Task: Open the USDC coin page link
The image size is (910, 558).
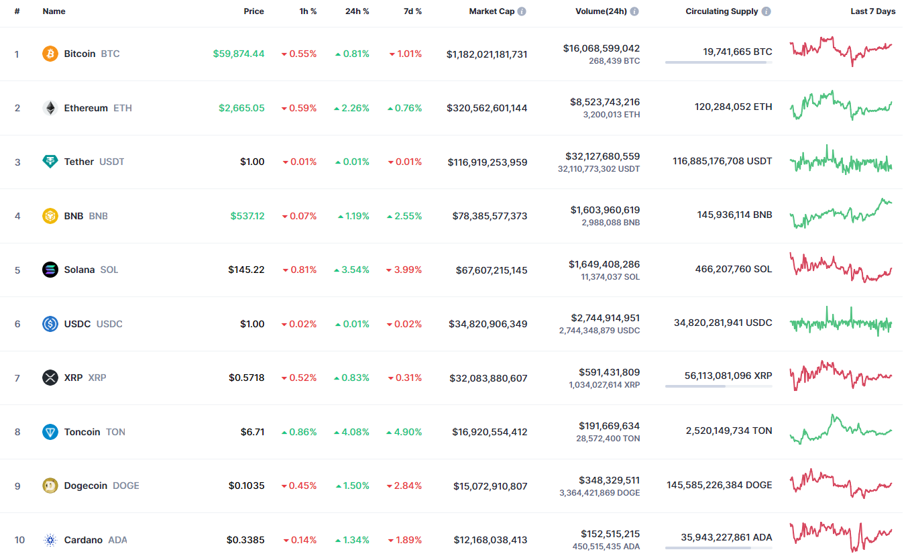Action: [93, 324]
